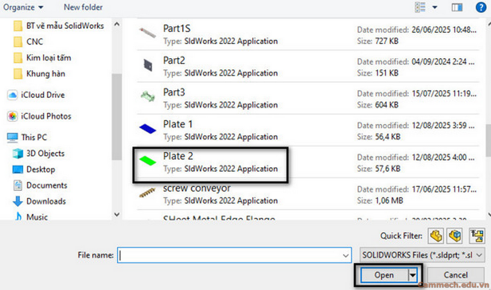Toggle the preview pane icon

[x=457, y=7]
